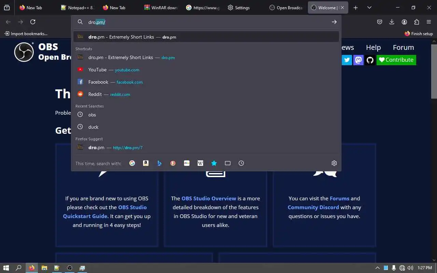Switch to the WinRAR download tab
The width and height of the screenshot is (437, 273).
(x=161, y=8)
